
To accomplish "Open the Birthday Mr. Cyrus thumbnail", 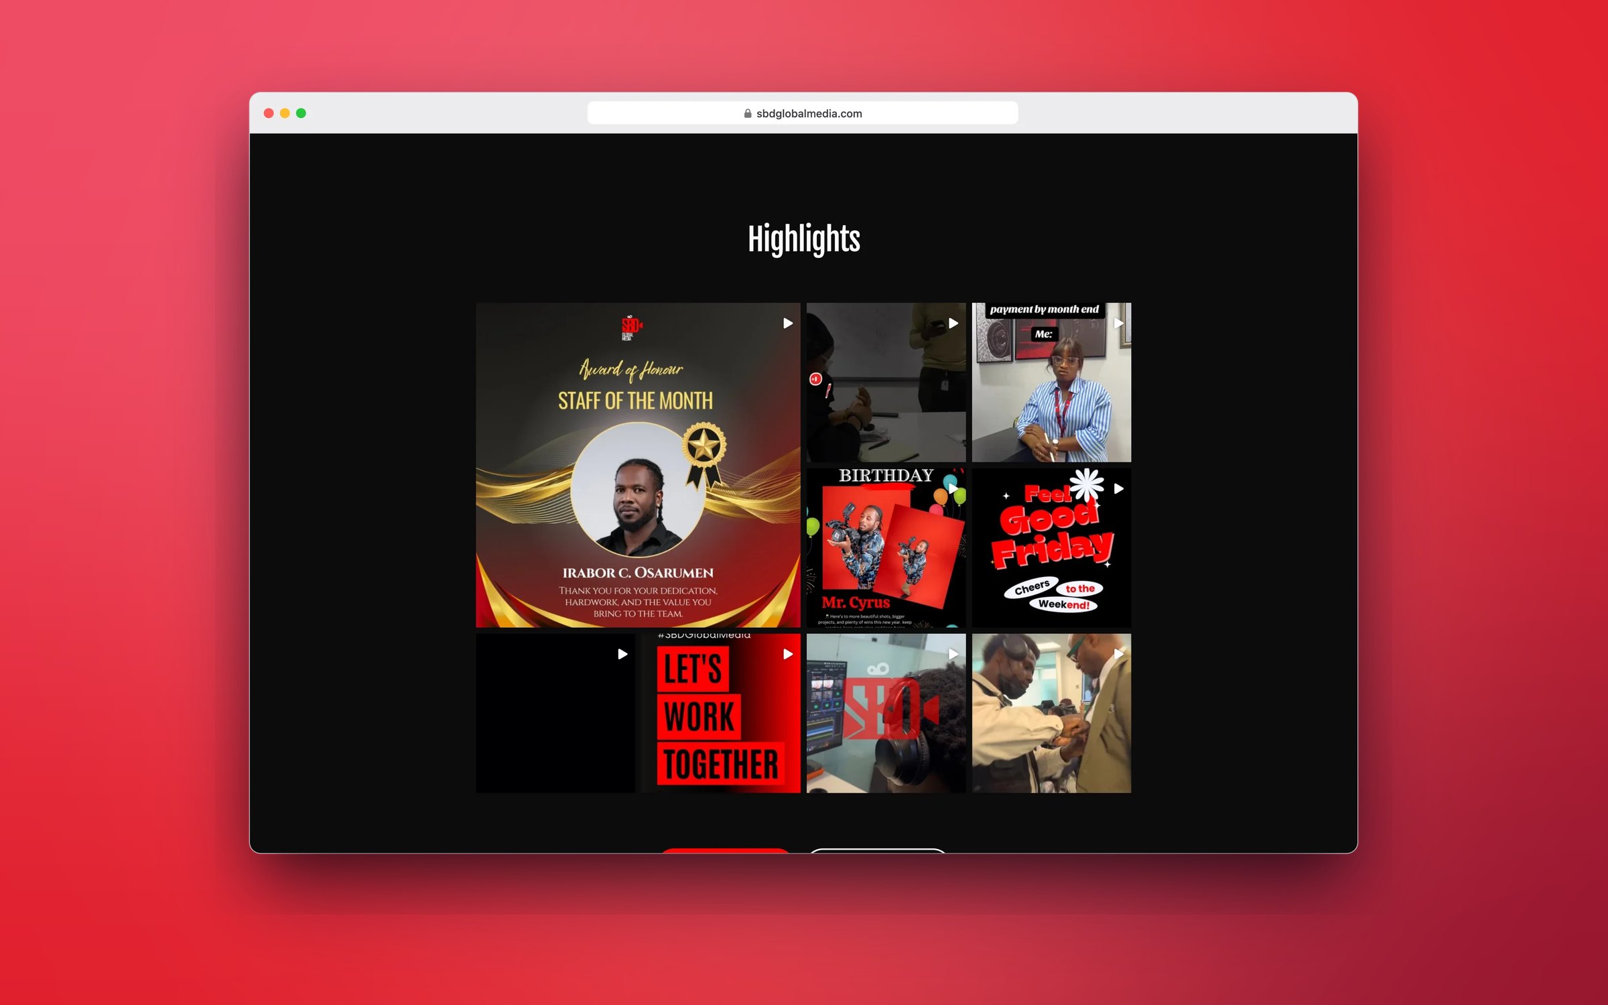I will click(x=886, y=548).
